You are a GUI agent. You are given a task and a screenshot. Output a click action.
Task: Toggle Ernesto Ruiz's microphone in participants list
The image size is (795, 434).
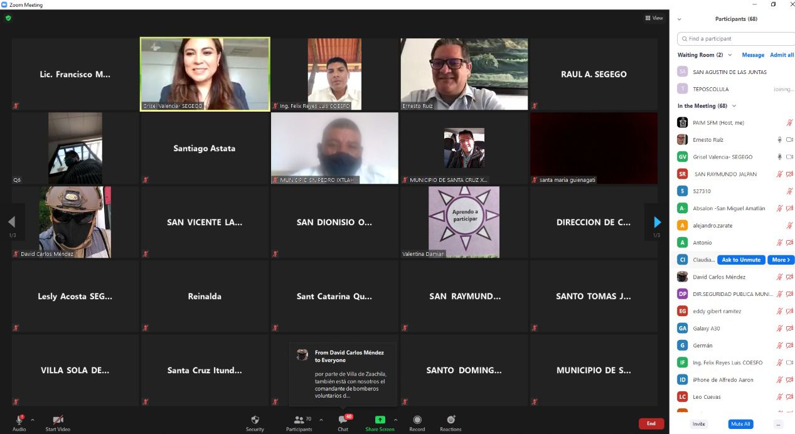tap(780, 140)
